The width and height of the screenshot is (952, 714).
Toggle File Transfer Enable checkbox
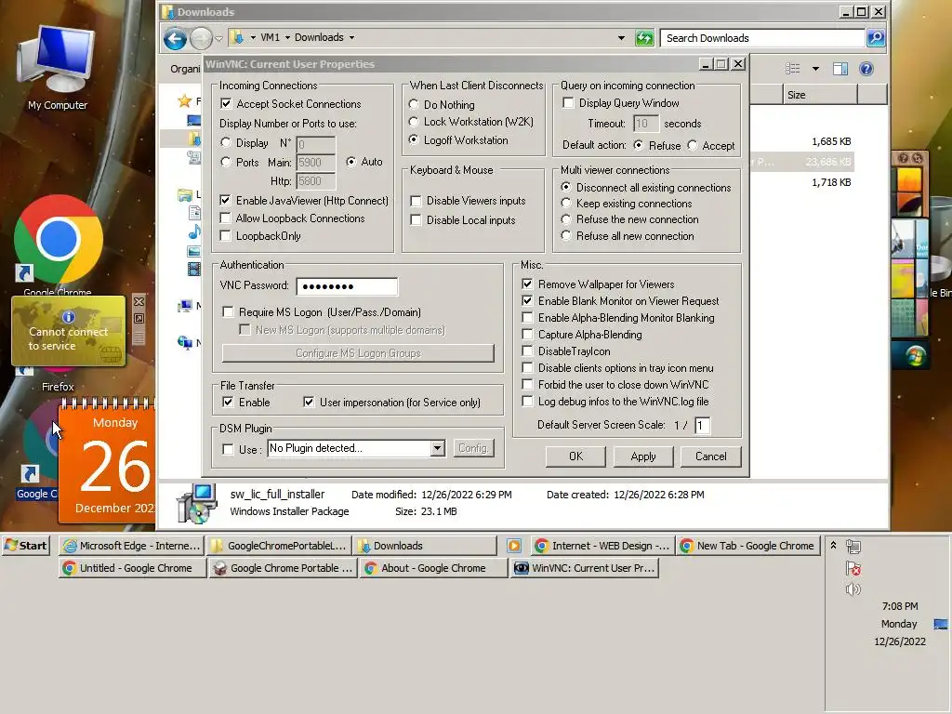[x=228, y=402]
